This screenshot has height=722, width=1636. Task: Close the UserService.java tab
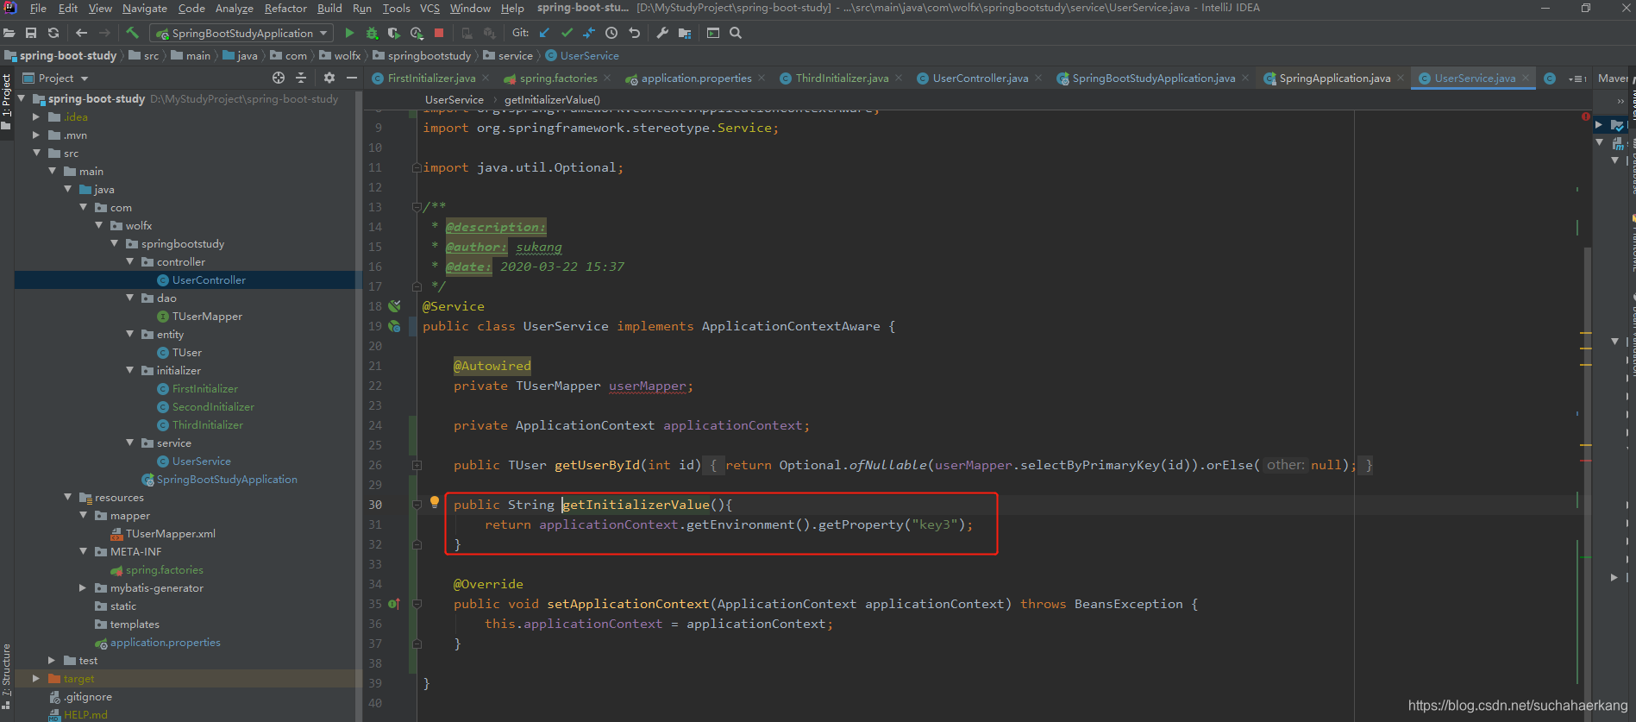pos(1526,78)
